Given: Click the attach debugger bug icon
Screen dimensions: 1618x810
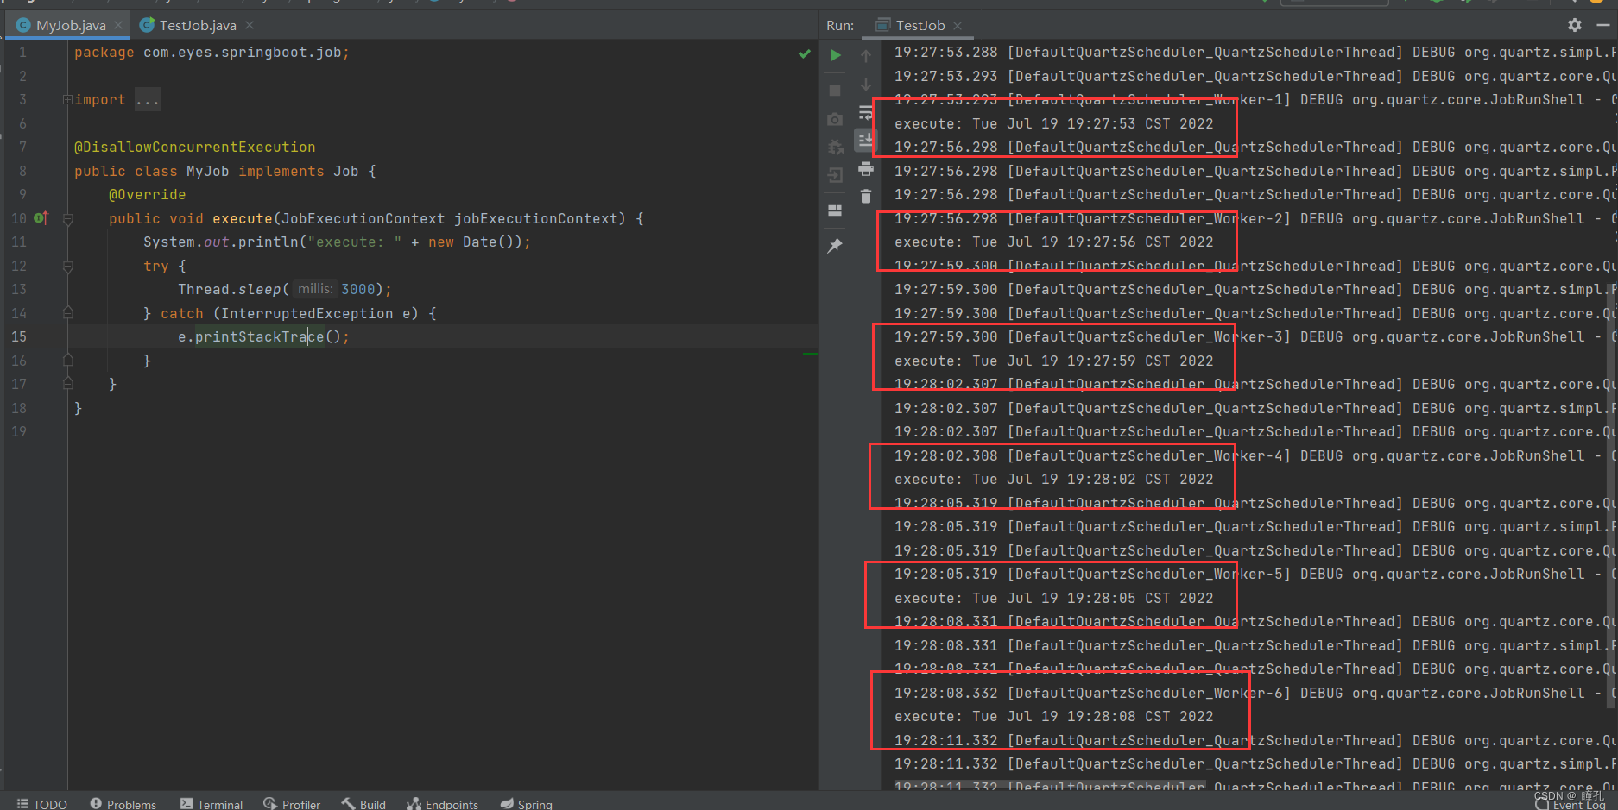Looking at the screenshot, I should pos(835,148).
